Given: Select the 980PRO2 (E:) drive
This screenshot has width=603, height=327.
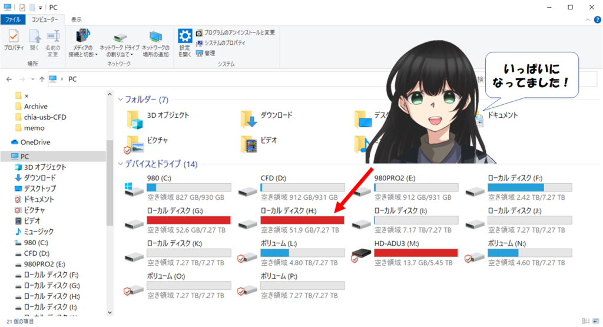Looking at the screenshot, I should 405,188.
